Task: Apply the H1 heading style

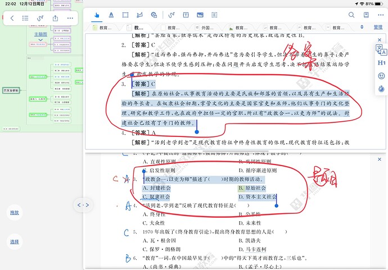Action: point(381,63)
